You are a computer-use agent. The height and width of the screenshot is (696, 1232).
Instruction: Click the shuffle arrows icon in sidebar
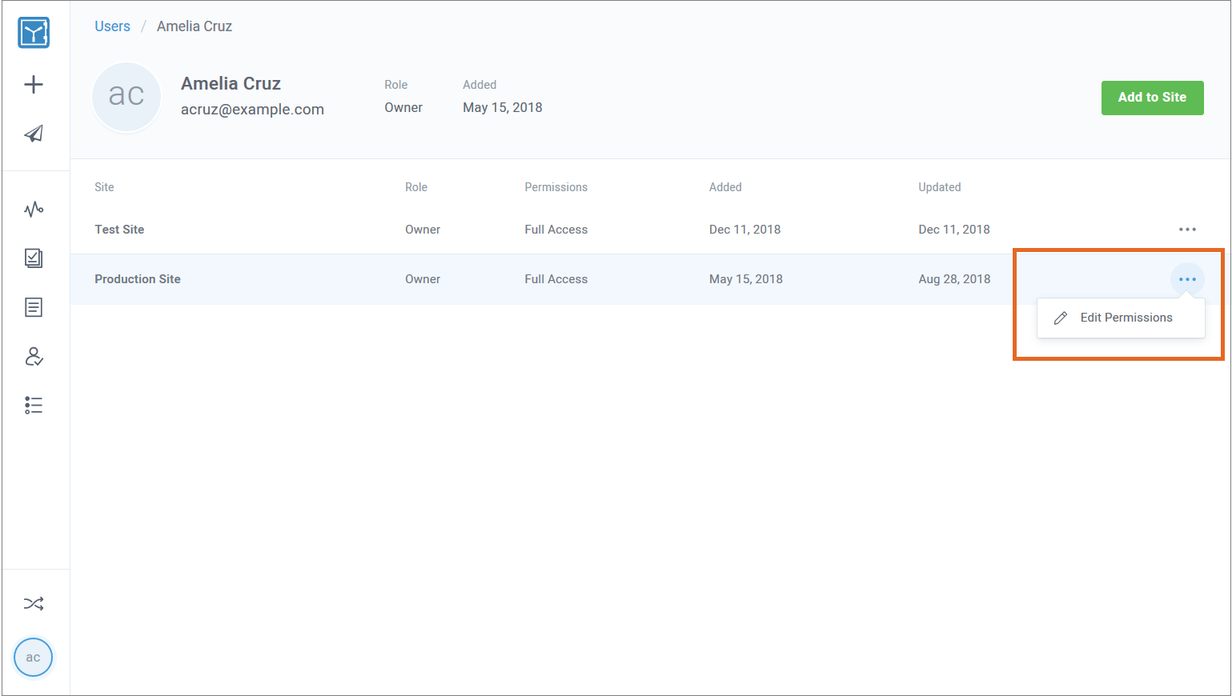(x=34, y=603)
